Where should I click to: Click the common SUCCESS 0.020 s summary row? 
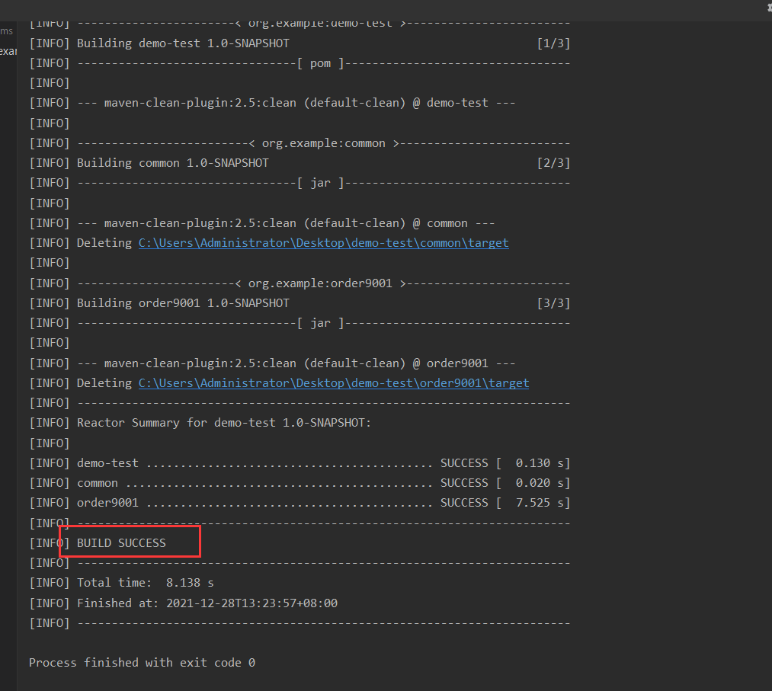pyautogui.click(x=300, y=483)
